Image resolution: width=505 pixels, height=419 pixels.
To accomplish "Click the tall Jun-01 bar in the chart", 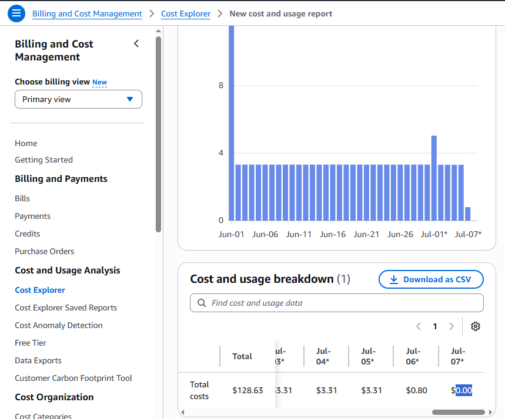I will click(231, 123).
